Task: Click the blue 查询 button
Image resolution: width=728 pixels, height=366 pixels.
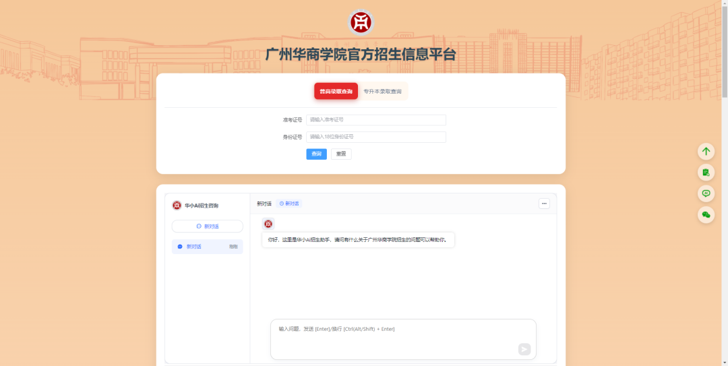Action: pyautogui.click(x=316, y=154)
